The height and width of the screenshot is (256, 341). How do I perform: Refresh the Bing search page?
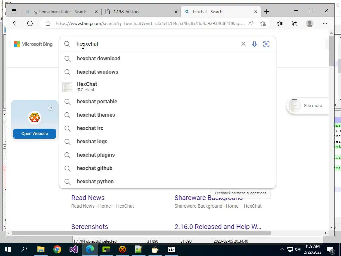pyautogui.click(x=30, y=23)
